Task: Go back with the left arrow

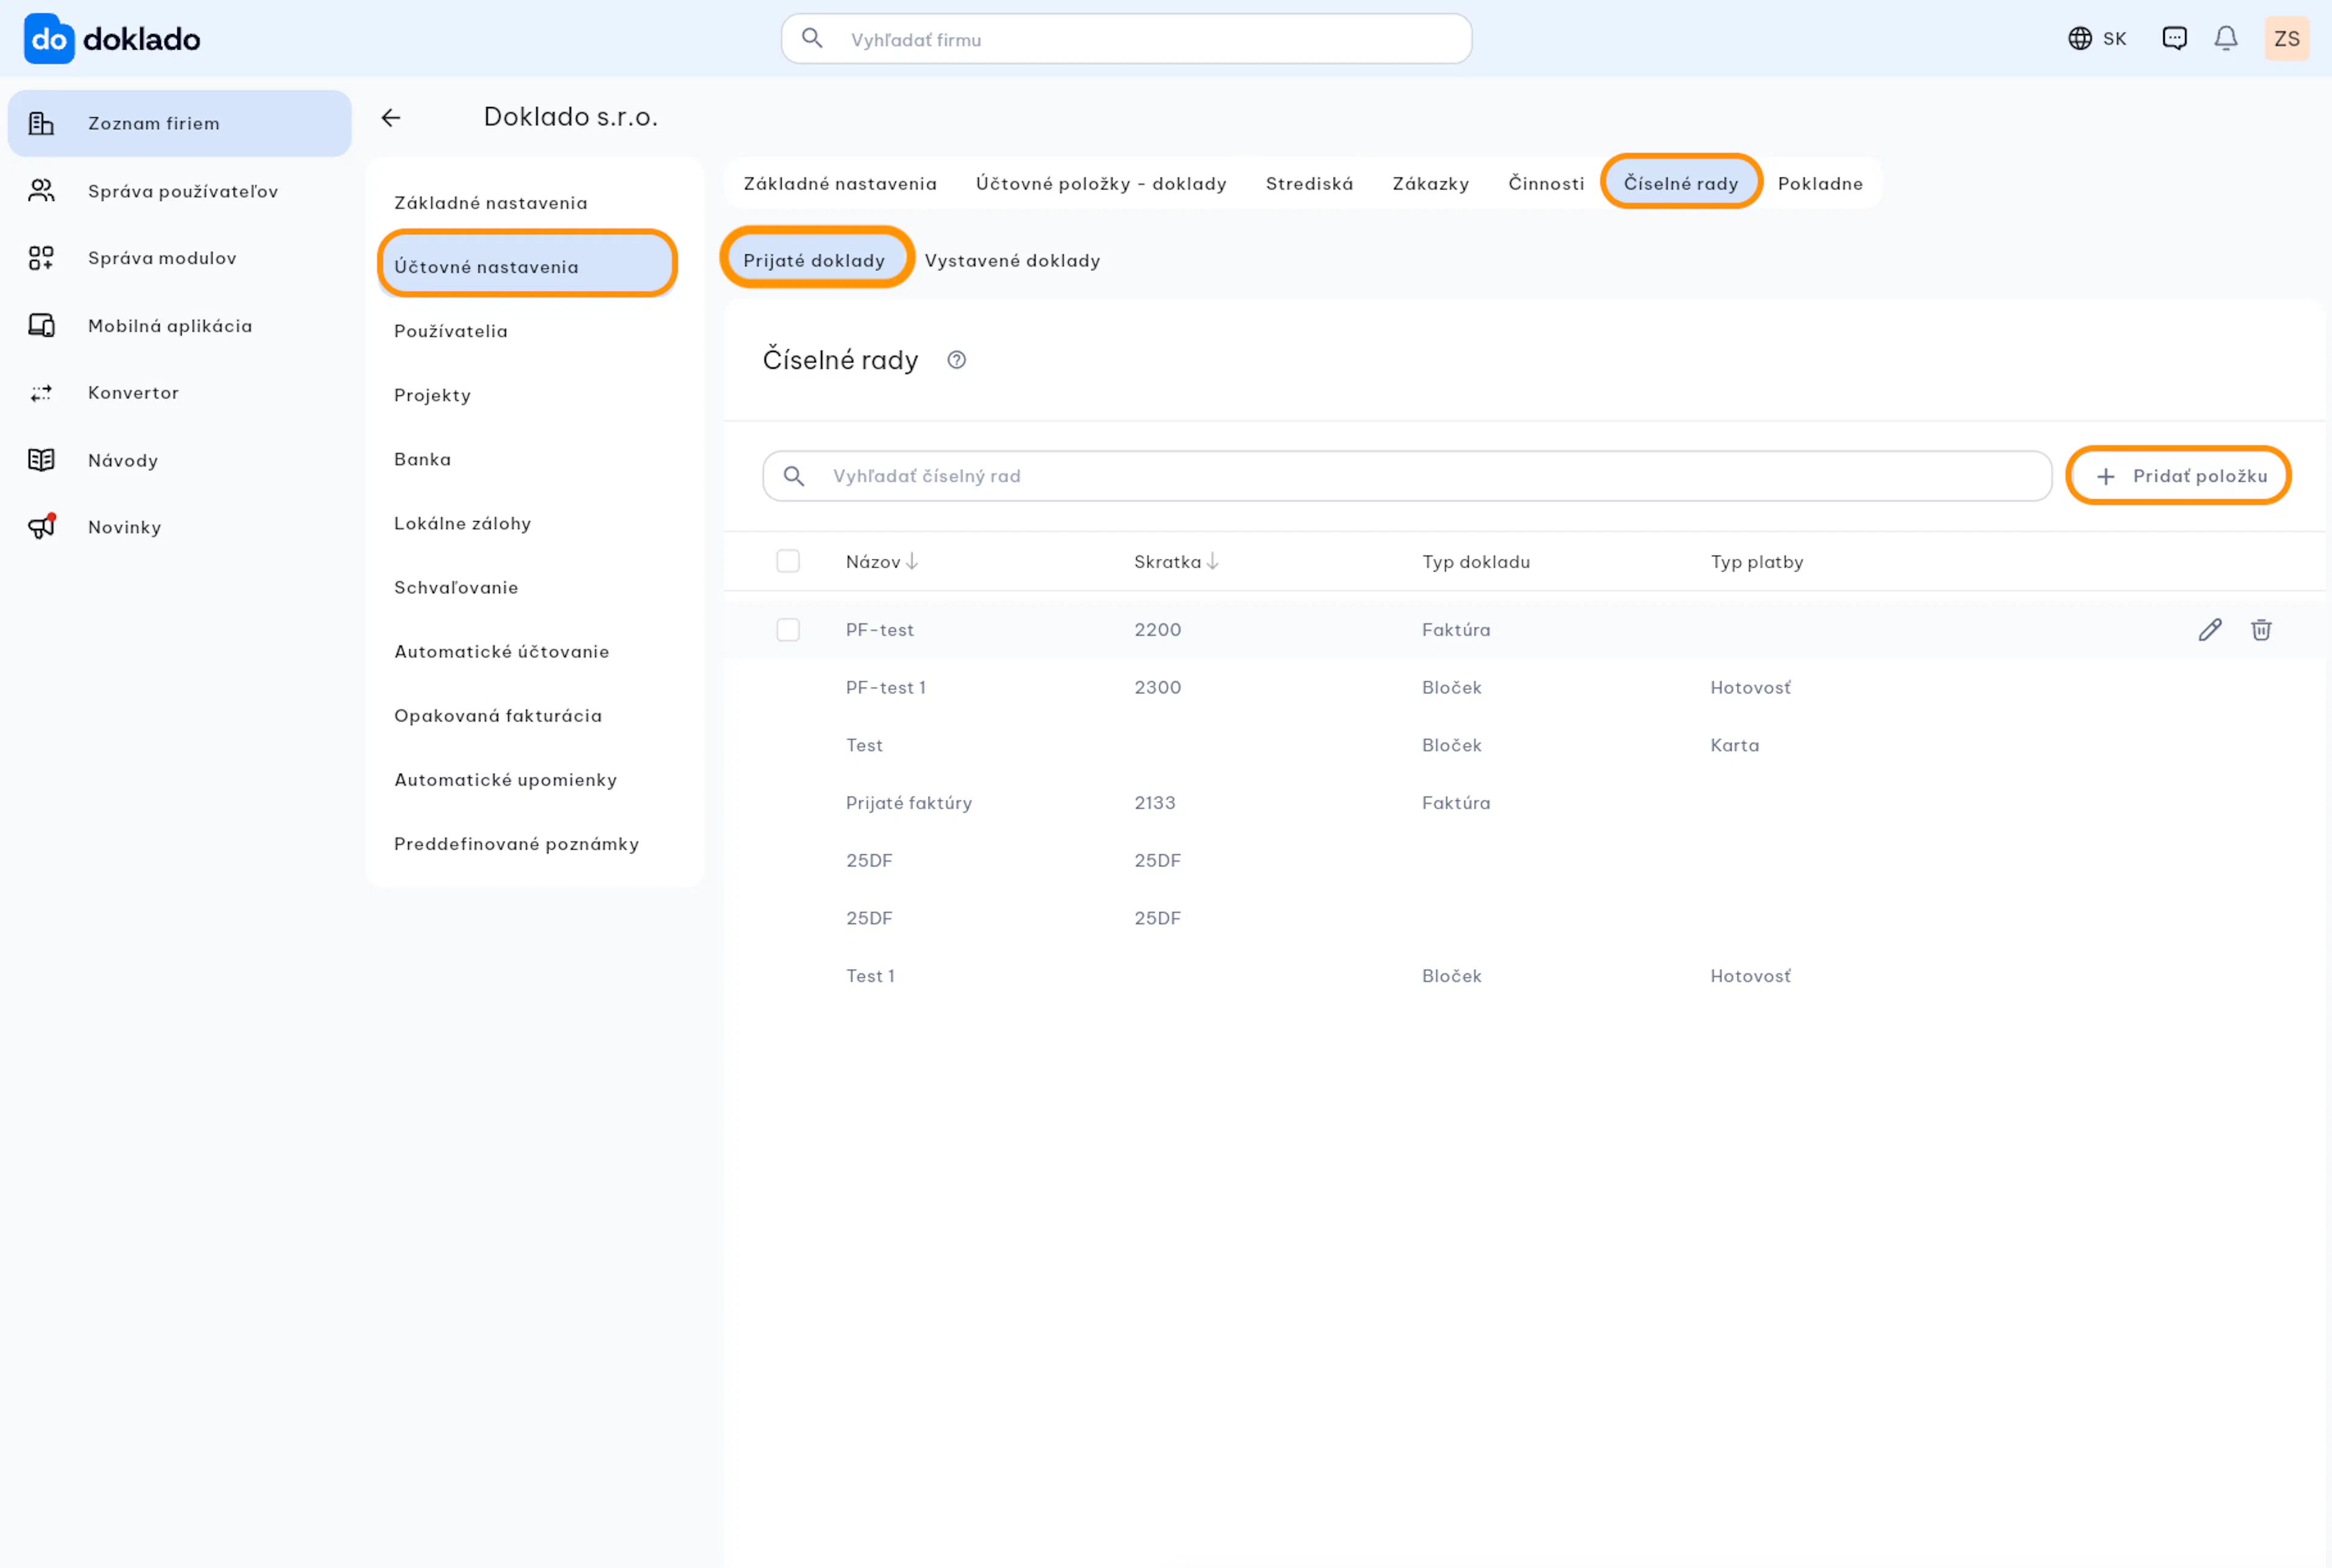Action: 391,118
